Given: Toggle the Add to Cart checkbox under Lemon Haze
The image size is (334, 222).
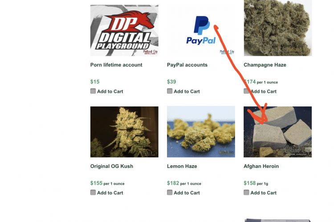Looking at the screenshot, I should coord(170,192).
